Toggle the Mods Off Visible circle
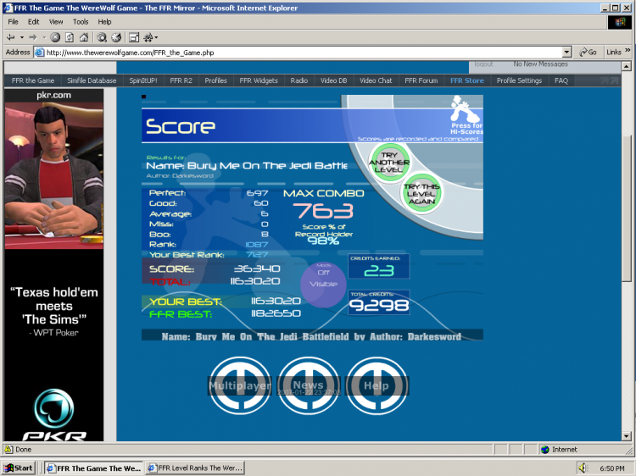636x476 pixels. [323, 285]
